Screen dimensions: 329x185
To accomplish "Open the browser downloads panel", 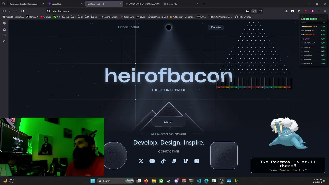I will coord(286,11).
